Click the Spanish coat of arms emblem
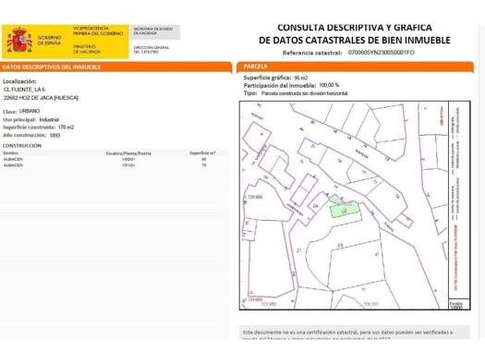 click(19, 41)
